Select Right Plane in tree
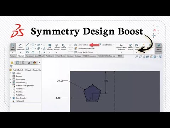Screen dimensions: 170x128 19,95
